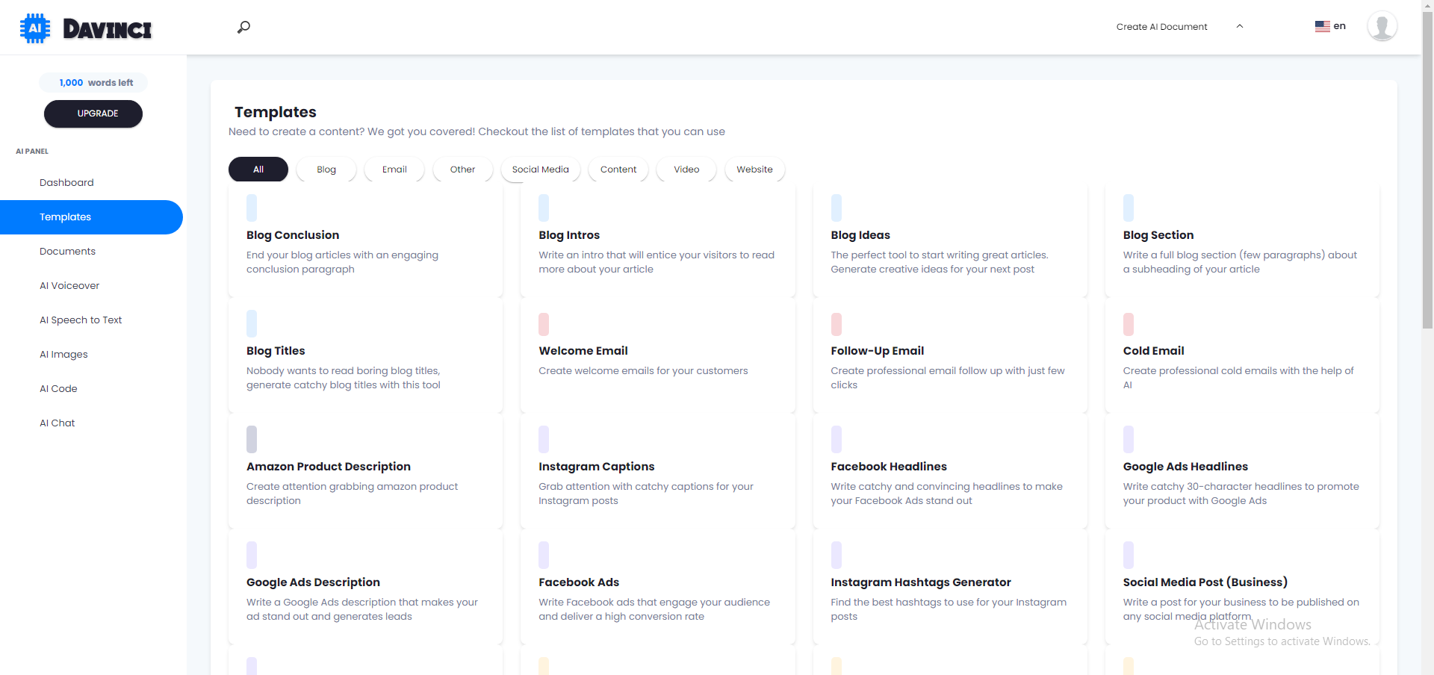
Task: Open the Blog Intros template title
Action: point(569,235)
